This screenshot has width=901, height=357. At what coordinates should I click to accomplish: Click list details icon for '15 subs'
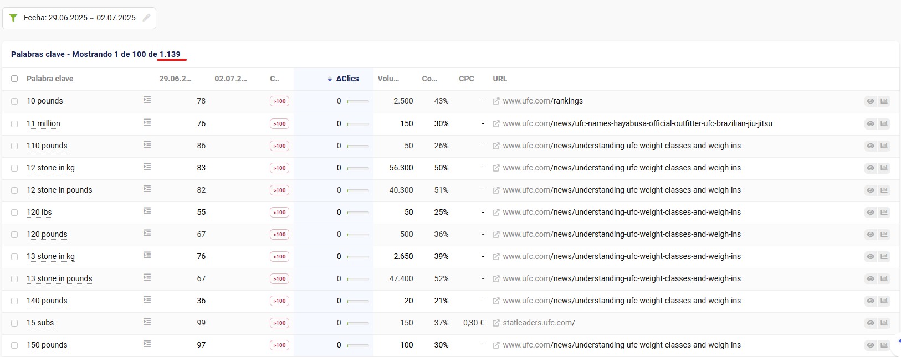(x=147, y=322)
